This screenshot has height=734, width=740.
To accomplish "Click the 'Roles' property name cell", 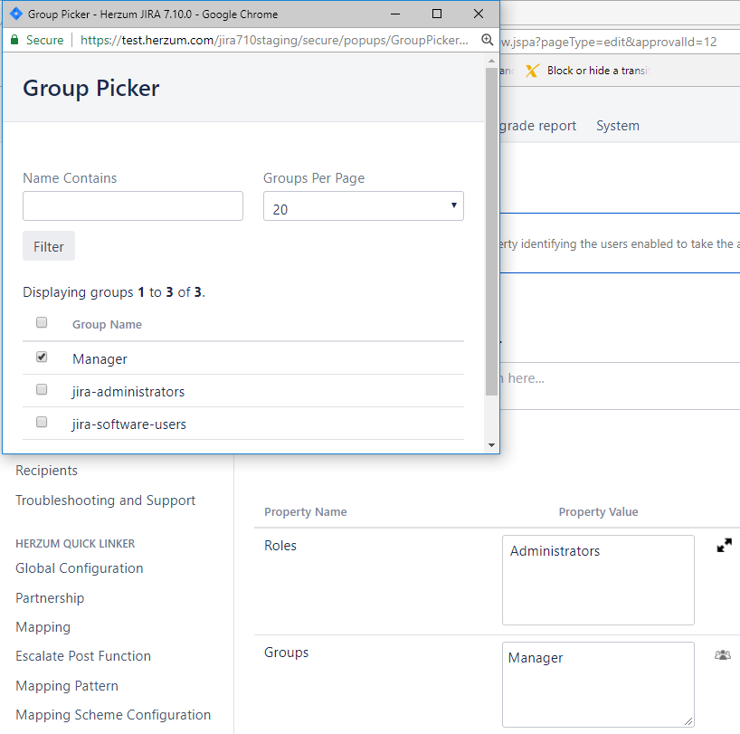I will pos(280,545).
